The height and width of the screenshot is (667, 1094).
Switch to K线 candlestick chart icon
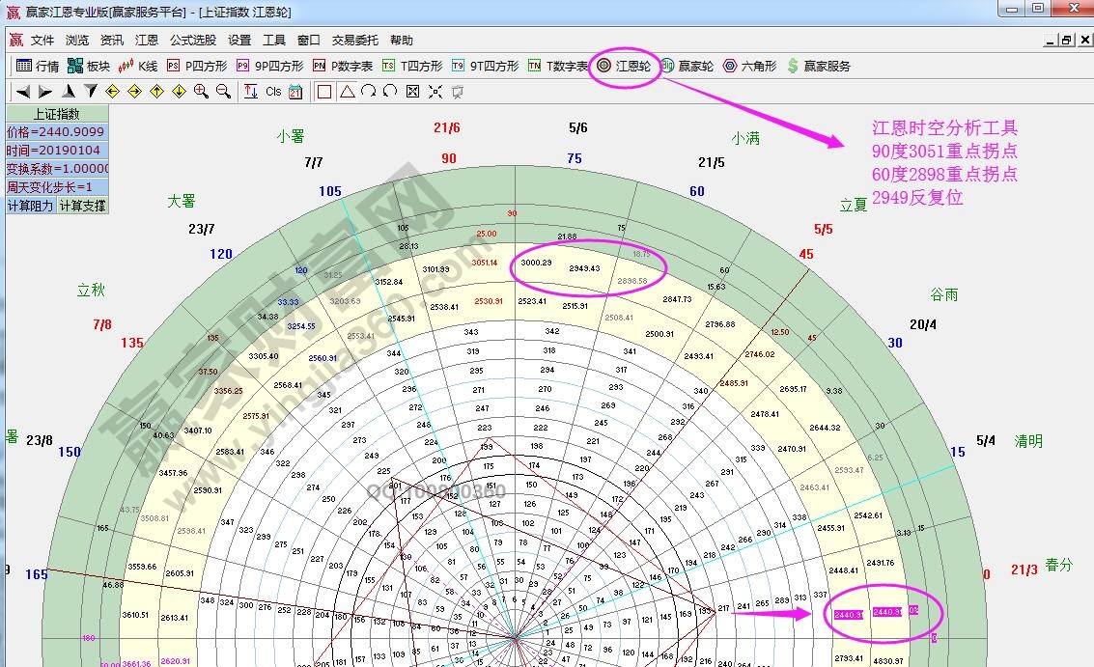click(x=126, y=66)
